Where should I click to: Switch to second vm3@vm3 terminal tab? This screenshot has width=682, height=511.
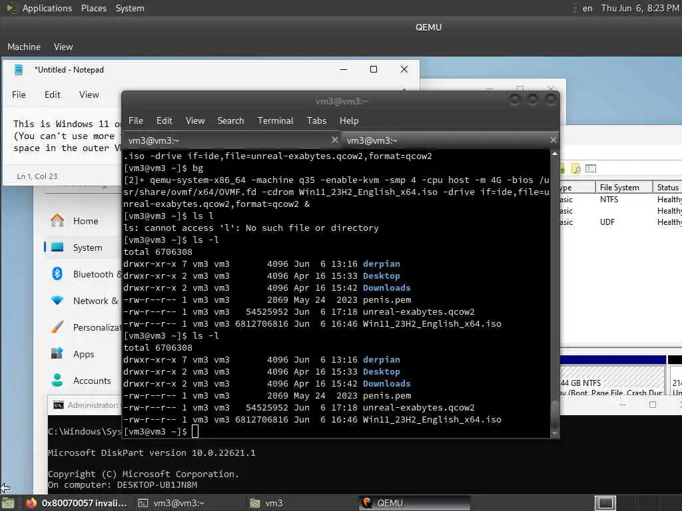click(x=450, y=140)
